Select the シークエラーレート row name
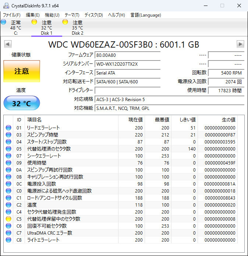 [44, 156]
